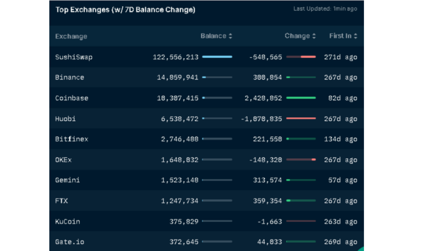Image resolution: width=447 pixels, height=251 pixels.
Task: Sort table by Change column
Action: point(300,36)
